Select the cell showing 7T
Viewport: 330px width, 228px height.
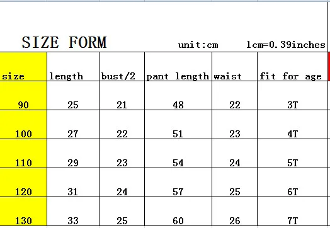[293, 212]
